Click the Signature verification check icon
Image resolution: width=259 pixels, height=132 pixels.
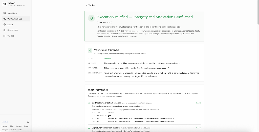click(x=89, y=128)
